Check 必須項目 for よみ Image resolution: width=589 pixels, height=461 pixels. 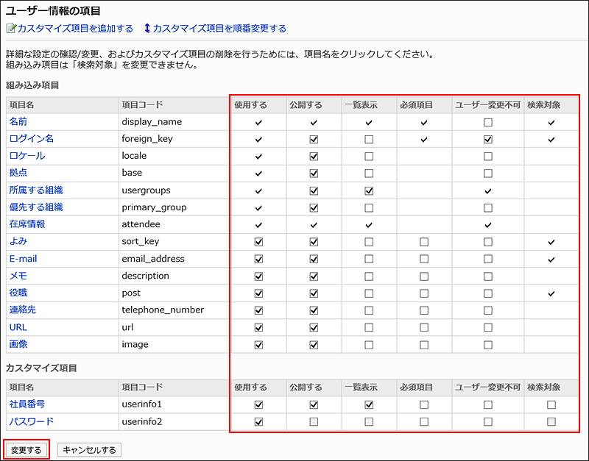click(x=424, y=242)
